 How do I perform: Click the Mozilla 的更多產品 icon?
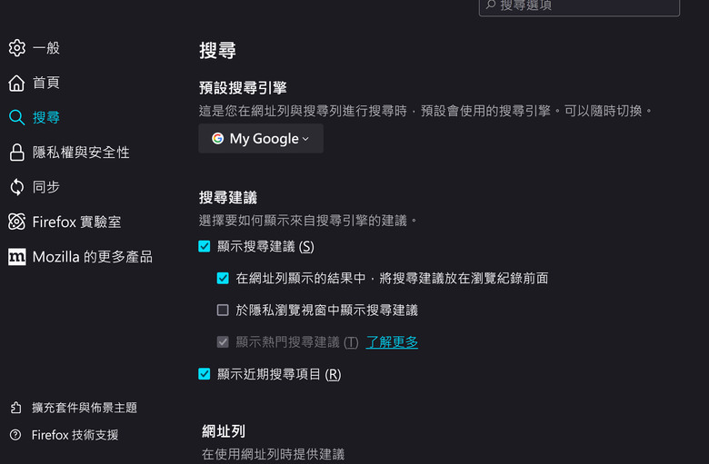click(x=16, y=257)
